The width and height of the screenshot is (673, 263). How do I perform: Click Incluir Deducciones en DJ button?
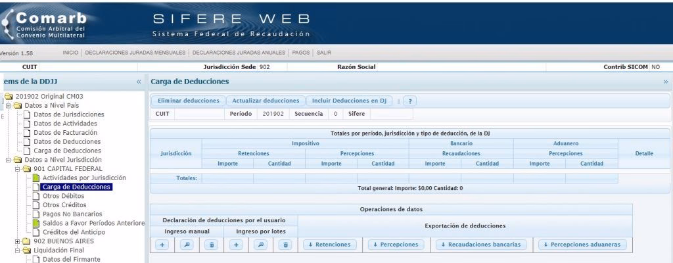point(350,101)
